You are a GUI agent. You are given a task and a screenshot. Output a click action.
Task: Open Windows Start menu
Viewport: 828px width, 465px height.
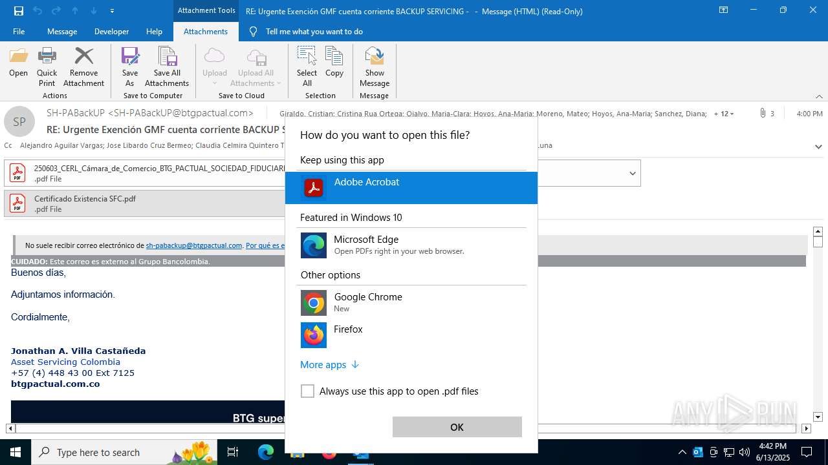(16, 452)
